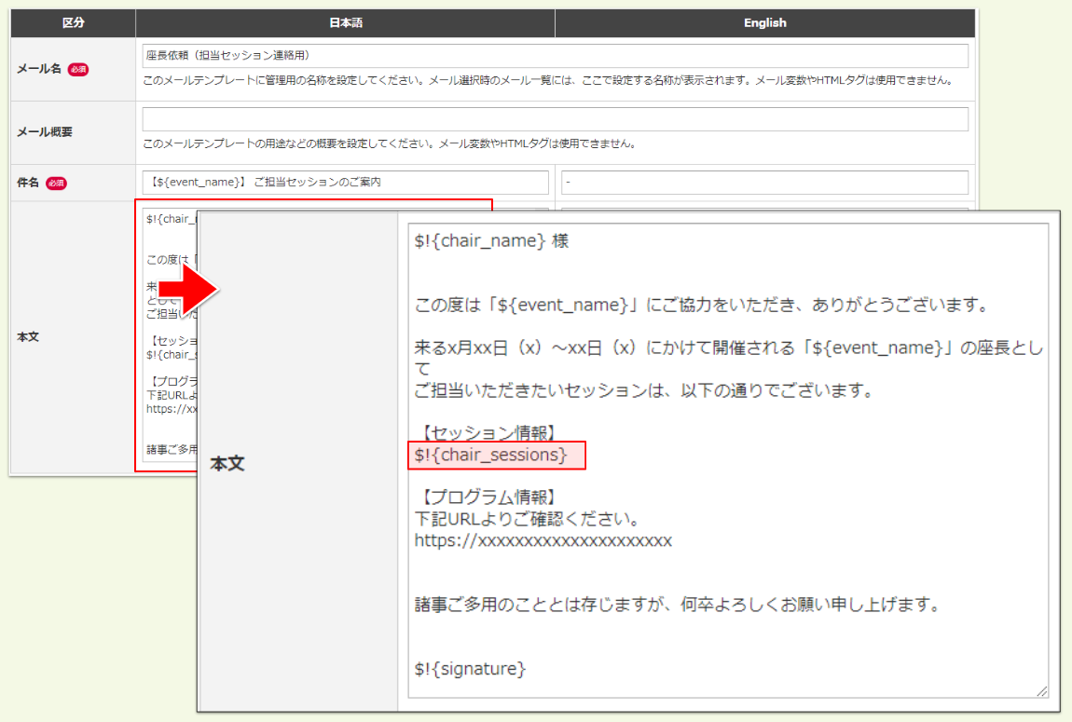
Task: Click the メール名 text input field
Action: click(555, 56)
